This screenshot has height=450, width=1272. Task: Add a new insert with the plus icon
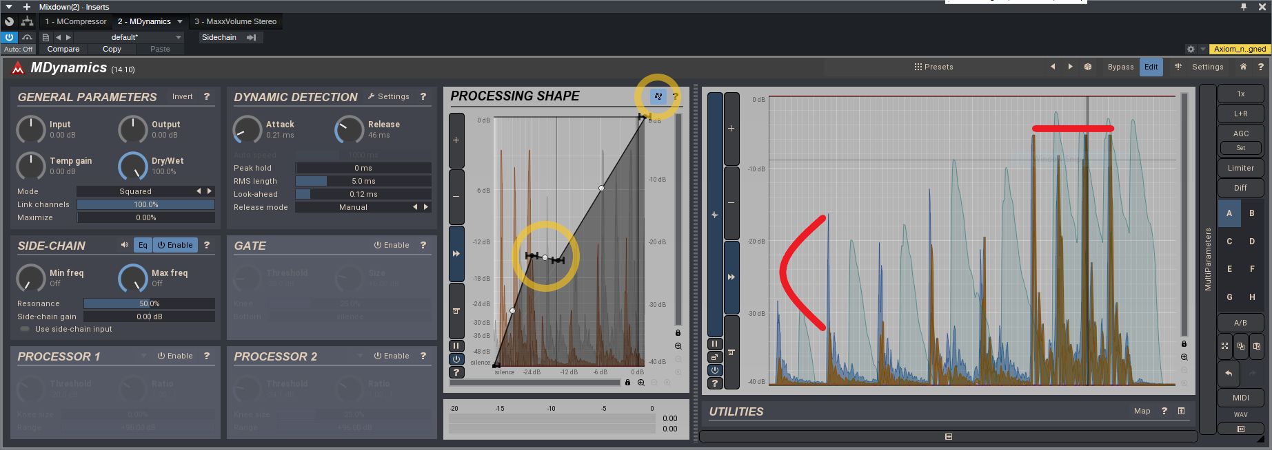click(27, 7)
